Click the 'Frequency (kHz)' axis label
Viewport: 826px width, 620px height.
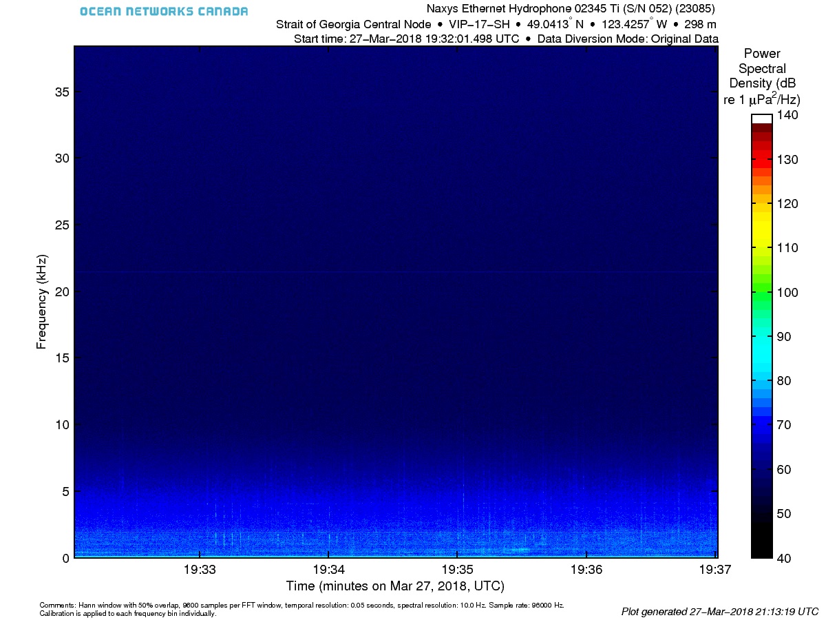(x=42, y=301)
